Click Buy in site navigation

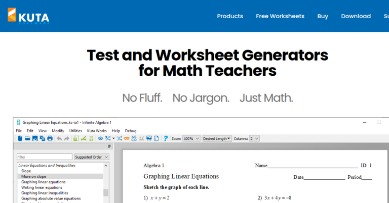[x=323, y=16]
